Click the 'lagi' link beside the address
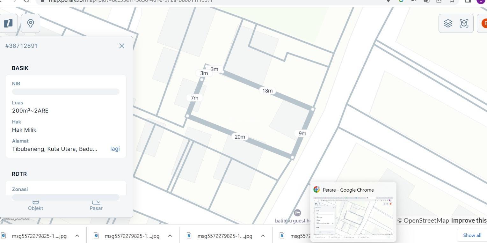This screenshot has width=487, height=243. (115, 149)
